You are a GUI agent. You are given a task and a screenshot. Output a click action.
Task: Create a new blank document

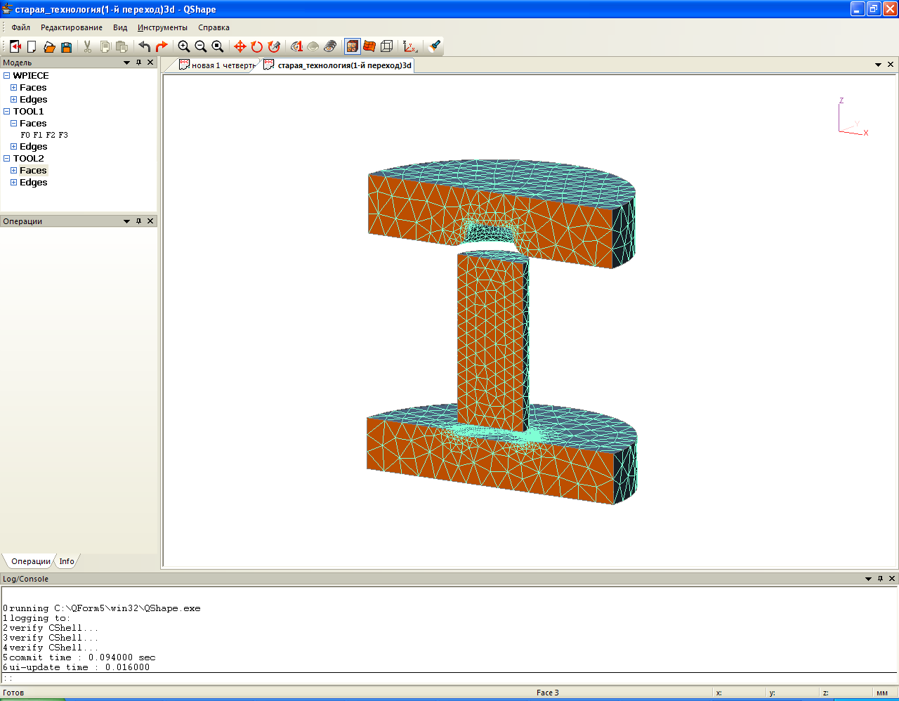[32, 46]
